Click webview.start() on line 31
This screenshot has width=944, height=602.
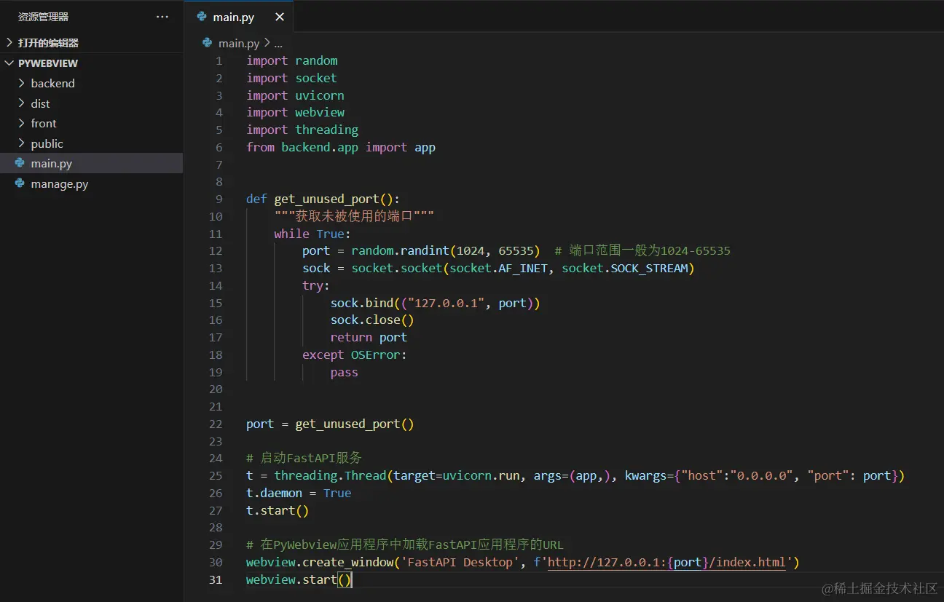coord(299,580)
